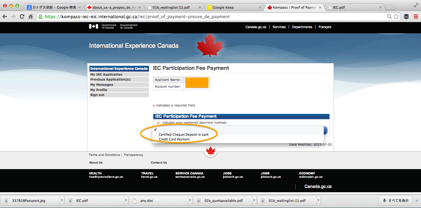Viewport: 421px width, 208px height.
Task: Open the Chrome hamburger menu icon
Action: pyautogui.click(x=416, y=17)
